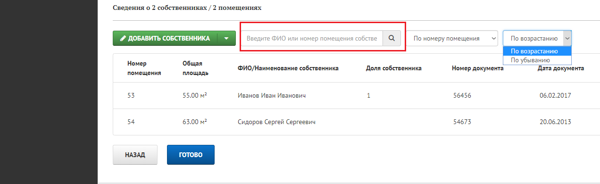This screenshot has width=600, height=184.
Task: Click the НАЗАД button
Action: point(135,155)
